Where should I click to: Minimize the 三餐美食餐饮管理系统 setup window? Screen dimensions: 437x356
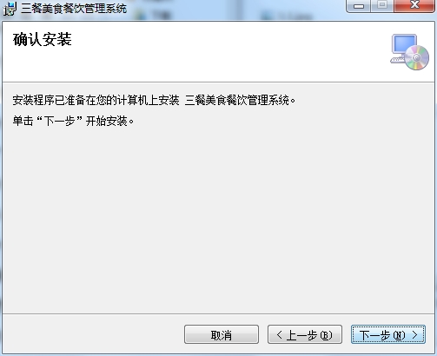click(x=359, y=6)
